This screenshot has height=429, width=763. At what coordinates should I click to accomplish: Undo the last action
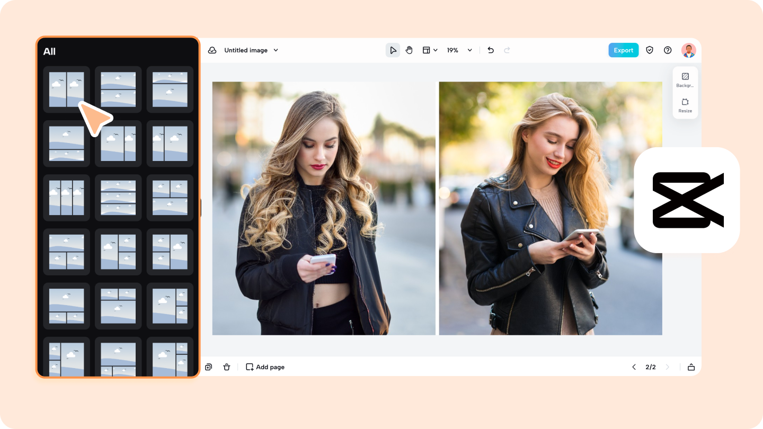point(491,50)
